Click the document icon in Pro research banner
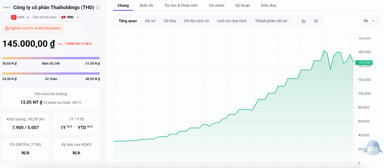 (x=7, y=28)
